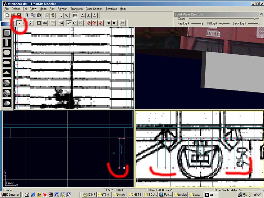Image resolution: width=264 pixels, height=198 pixels.
Task: Click the cone primitive at palette bottom
Action: pyautogui.click(x=7, y=103)
